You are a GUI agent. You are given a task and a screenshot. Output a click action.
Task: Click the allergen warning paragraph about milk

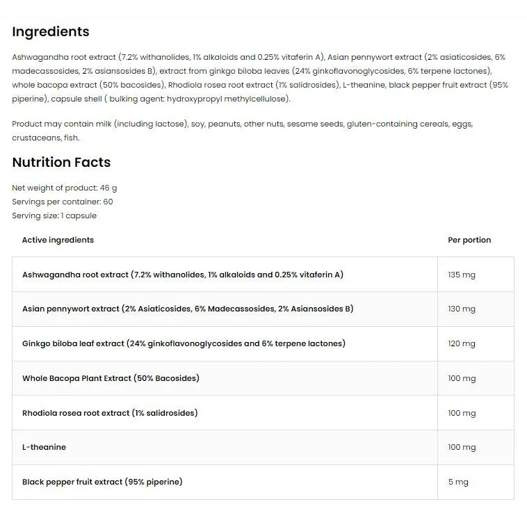pyautogui.click(x=243, y=131)
